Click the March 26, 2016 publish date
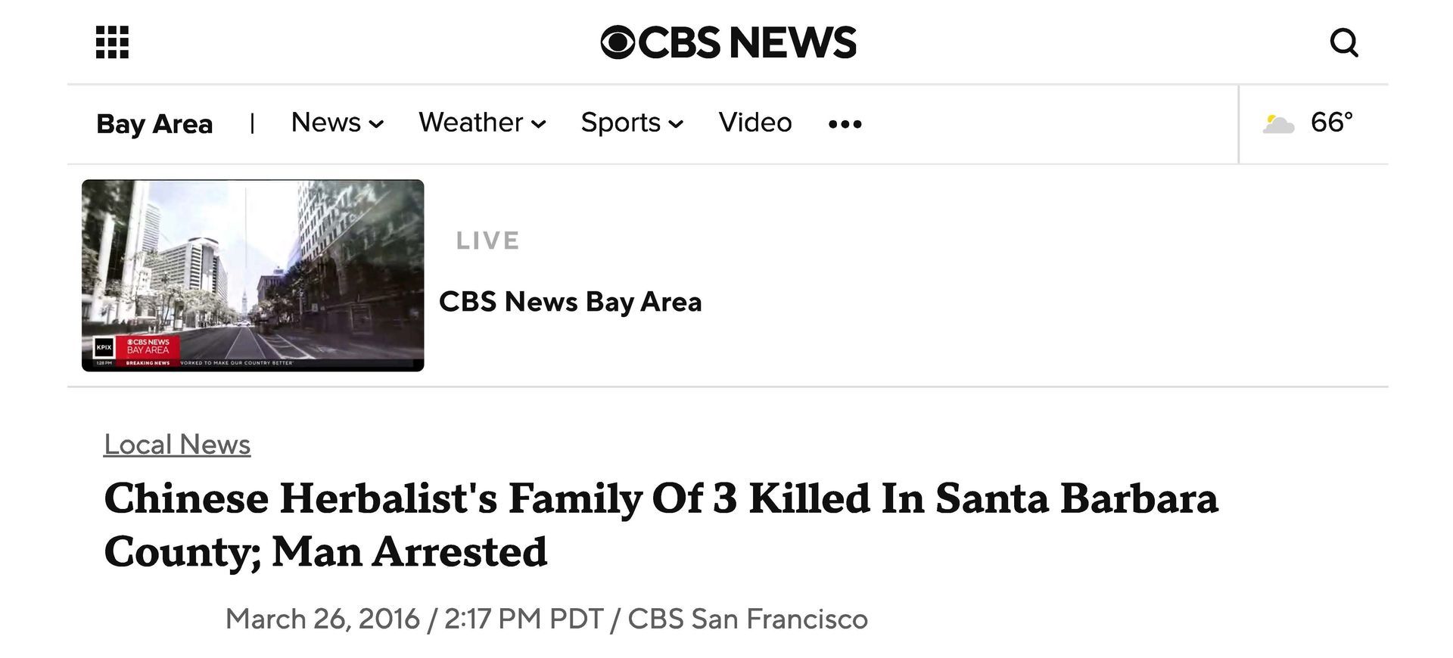 point(322,619)
